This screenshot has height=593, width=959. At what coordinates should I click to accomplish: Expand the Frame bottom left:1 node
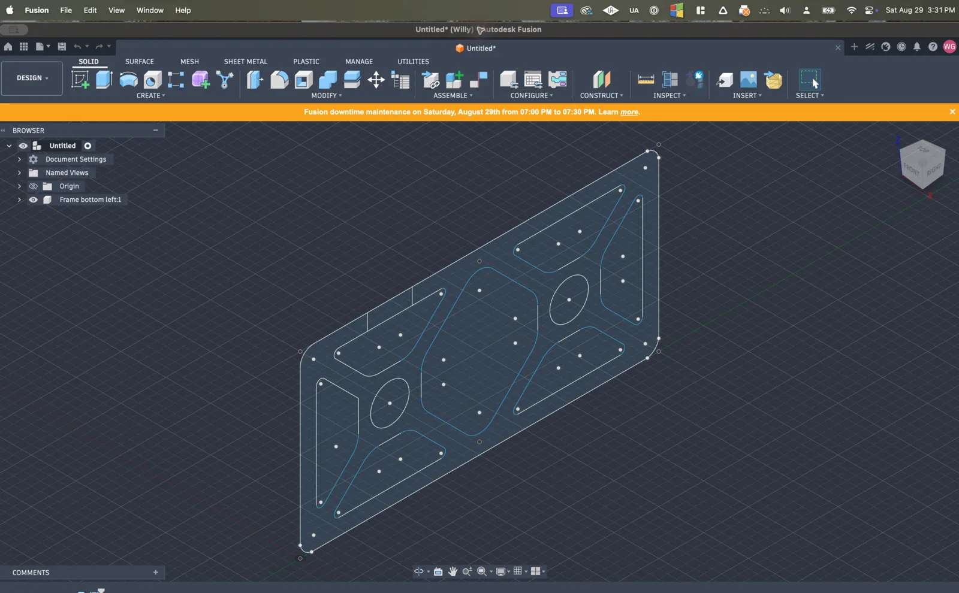[19, 199]
